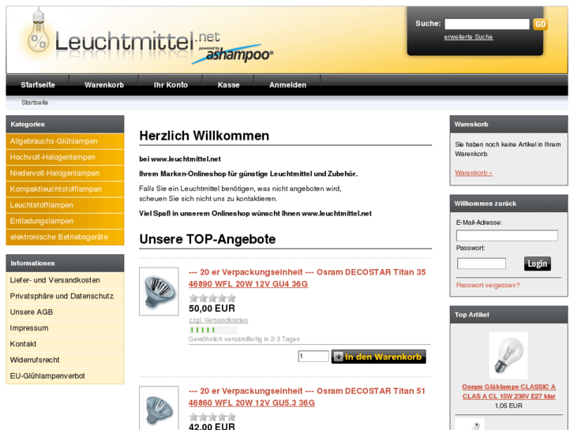Open Osram Glühlampe CLASSIC A link
Screen dimensions: 574x430
pyautogui.click(x=508, y=391)
